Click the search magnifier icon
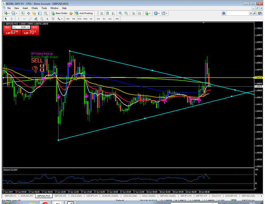Viewport: 265px width, 204px height. point(255,13)
